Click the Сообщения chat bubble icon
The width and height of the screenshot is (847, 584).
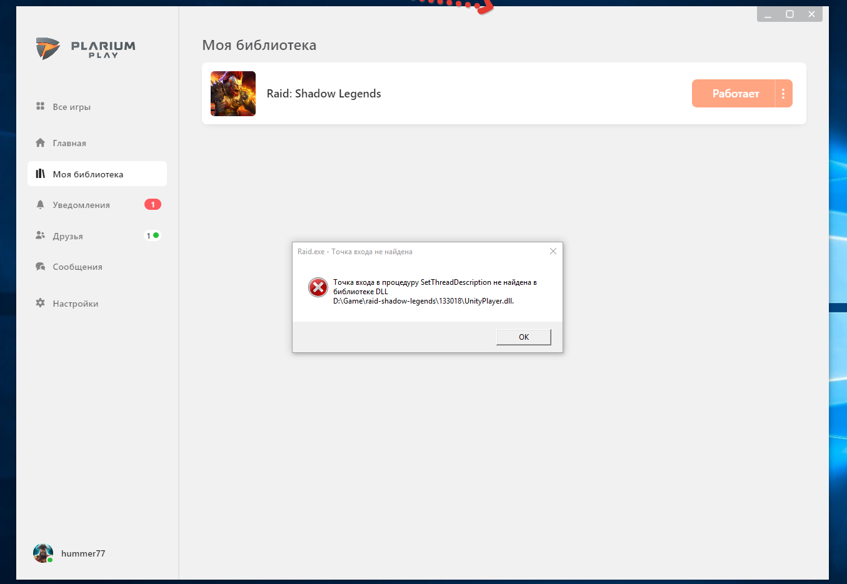coord(40,266)
